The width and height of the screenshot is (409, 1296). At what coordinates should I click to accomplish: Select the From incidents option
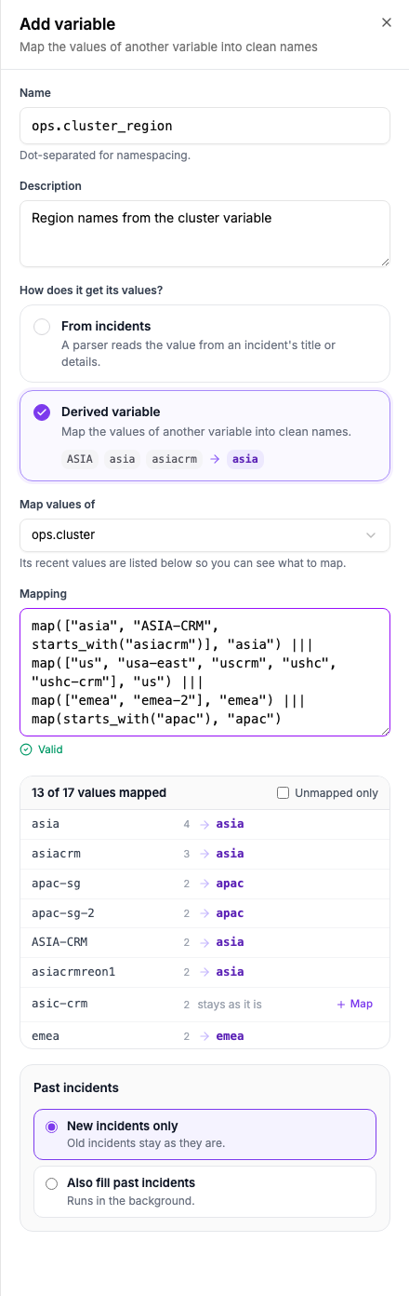point(204,344)
